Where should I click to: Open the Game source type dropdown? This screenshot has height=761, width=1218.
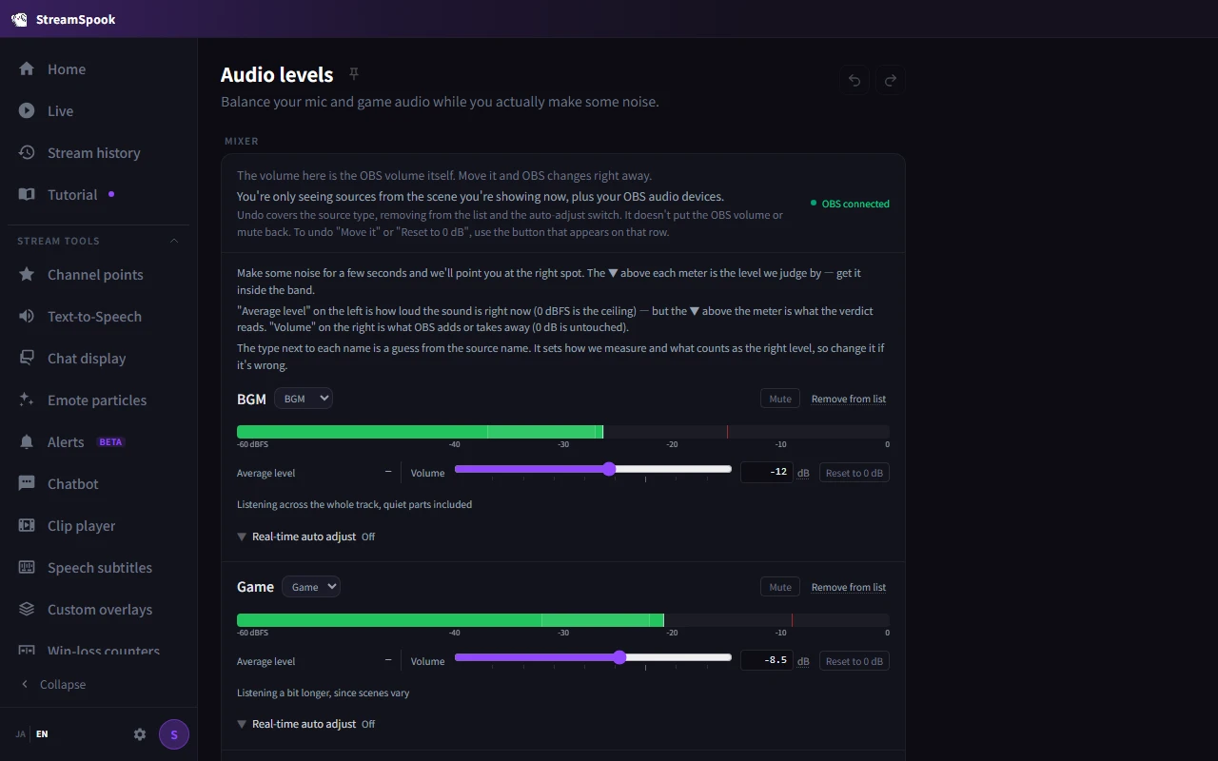pyautogui.click(x=311, y=587)
